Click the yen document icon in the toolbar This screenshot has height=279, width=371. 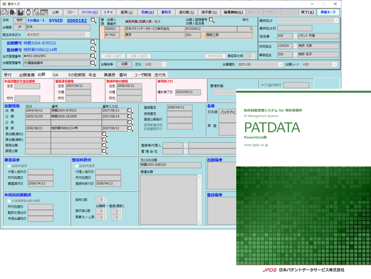pos(36,12)
